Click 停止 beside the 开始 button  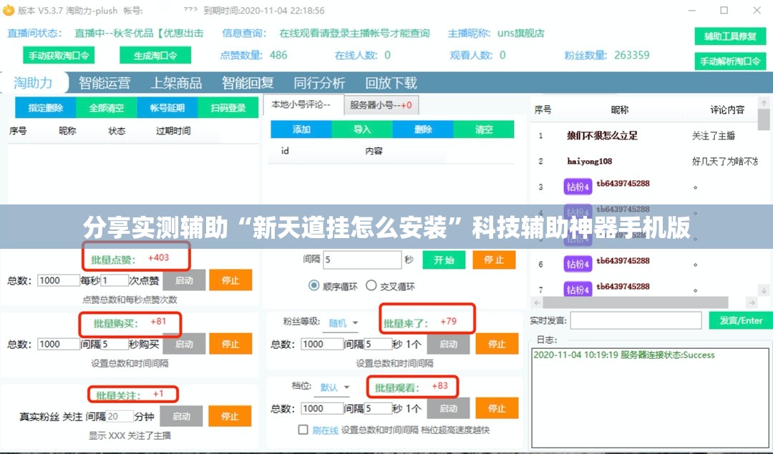(x=494, y=260)
